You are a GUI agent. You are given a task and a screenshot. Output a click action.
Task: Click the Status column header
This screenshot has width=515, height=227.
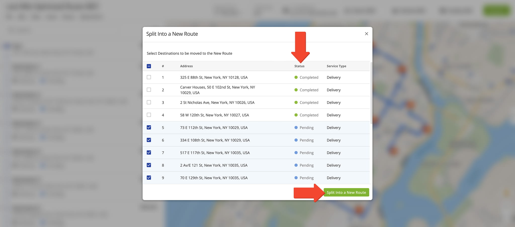click(299, 66)
